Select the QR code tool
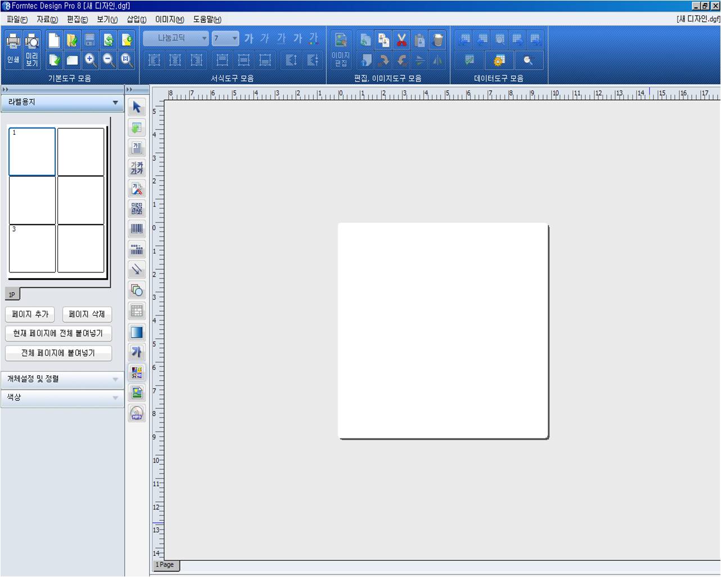This screenshot has height=577, width=721. [x=137, y=208]
